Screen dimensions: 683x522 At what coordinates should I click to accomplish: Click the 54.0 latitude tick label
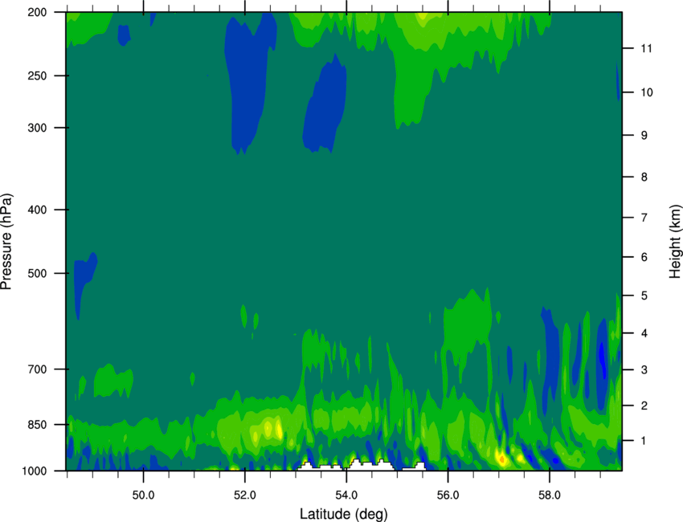tap(346, 495)
